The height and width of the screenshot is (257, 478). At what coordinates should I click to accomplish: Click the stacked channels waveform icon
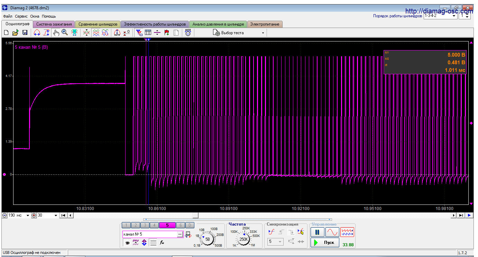coord(96,32)
